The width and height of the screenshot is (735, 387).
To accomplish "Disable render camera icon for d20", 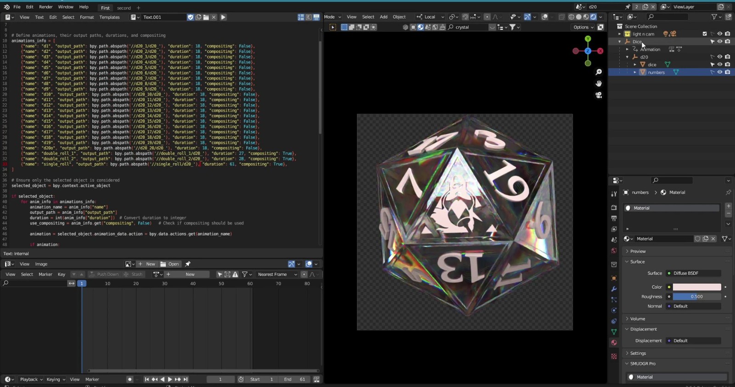I will [x=727, y=57].
